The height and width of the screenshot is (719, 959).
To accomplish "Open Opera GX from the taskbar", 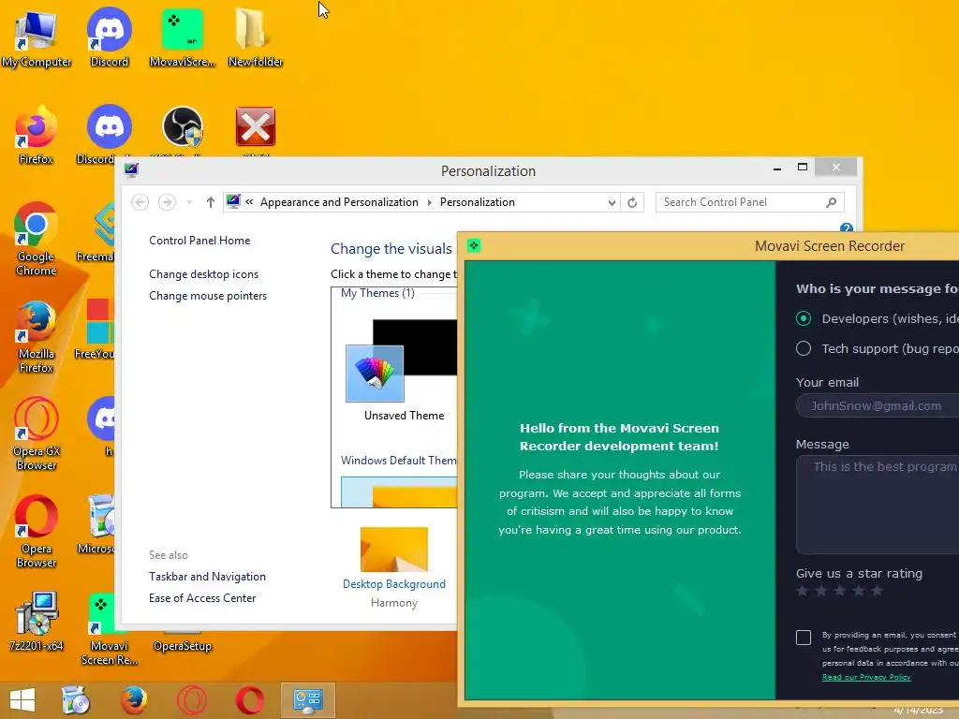I will pyautogui.click(x=191, y=700).
